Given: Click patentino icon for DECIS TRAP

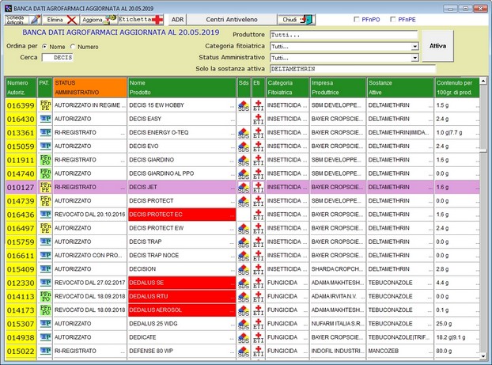Looking at the screenshot, I should [45, 241].
